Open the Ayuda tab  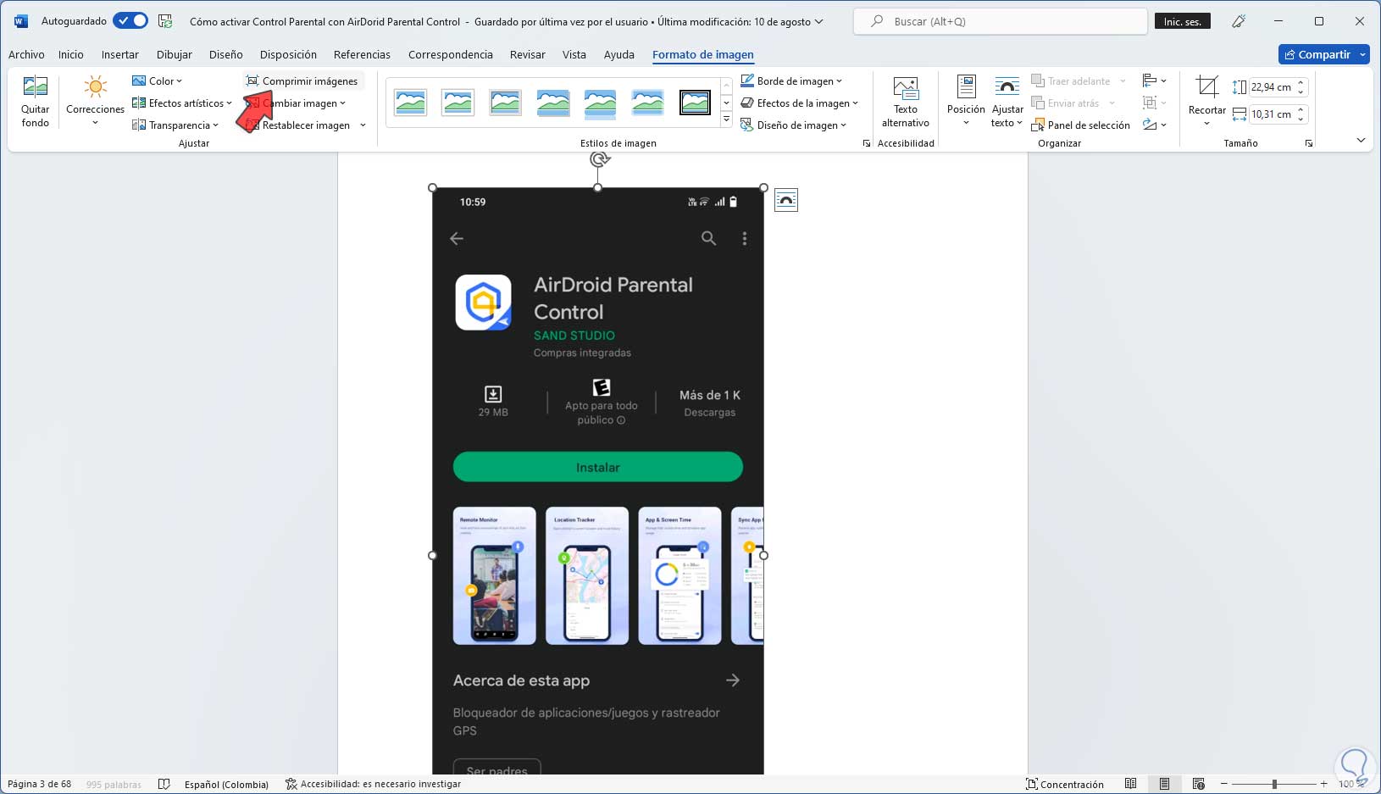pyautogui.click(x=619, y=55)
